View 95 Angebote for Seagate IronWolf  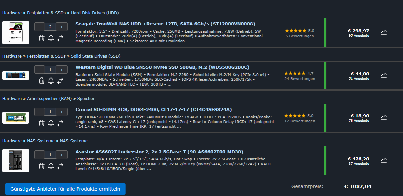[x=359, y=36]
